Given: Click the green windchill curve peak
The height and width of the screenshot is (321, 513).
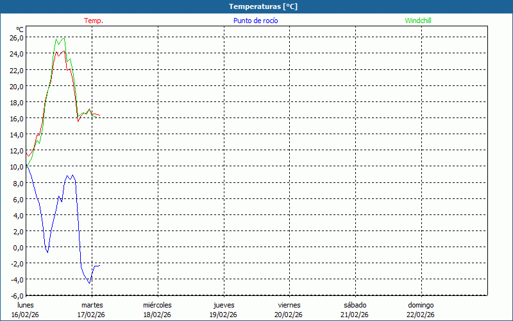Looking at the screenshot, I should pos(64,39).
